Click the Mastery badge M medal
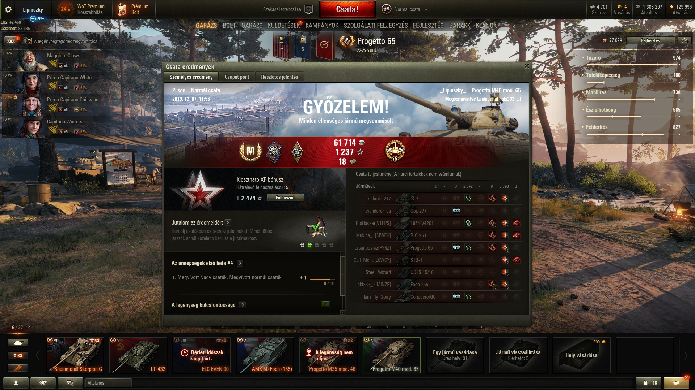Screen dimensions: 695x390 tap(250, 151)
